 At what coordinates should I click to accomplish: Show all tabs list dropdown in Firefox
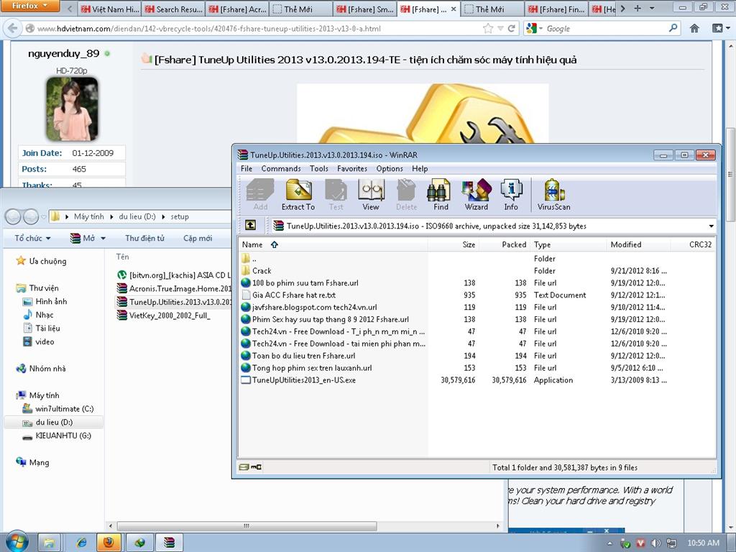point(652,8)
